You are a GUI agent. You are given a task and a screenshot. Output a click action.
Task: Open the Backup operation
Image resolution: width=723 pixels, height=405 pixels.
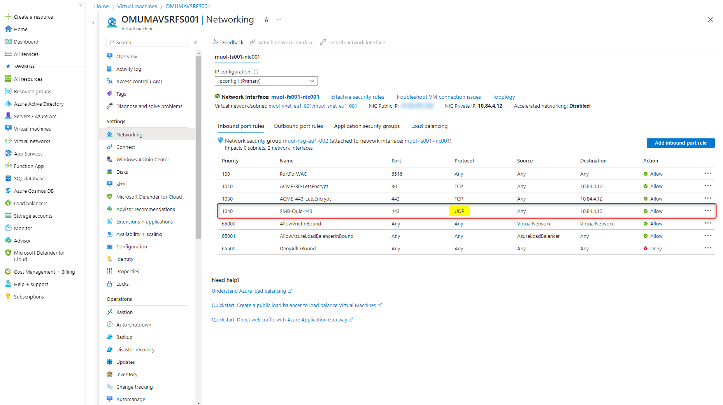[125, 337]
